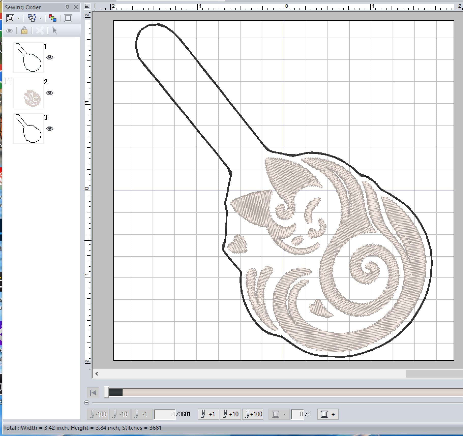Viewport: 463px width, 436px height.
Task: Open the dropdown beside the overlapping squares icon
Action: tap(40, 19)
